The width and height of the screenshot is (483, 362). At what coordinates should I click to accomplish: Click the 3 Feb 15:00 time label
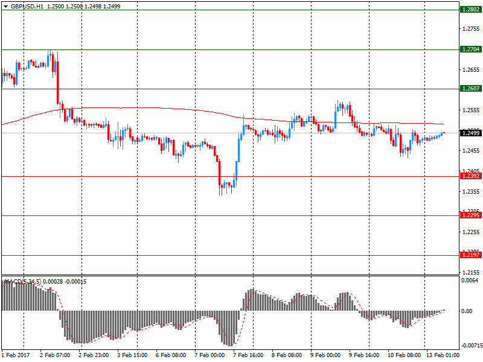point(132,355)
